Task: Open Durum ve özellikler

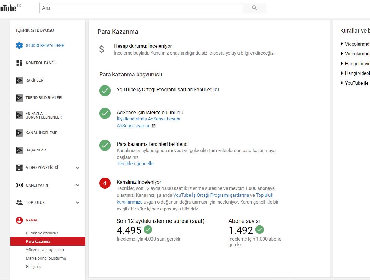Action: [42, 233]
